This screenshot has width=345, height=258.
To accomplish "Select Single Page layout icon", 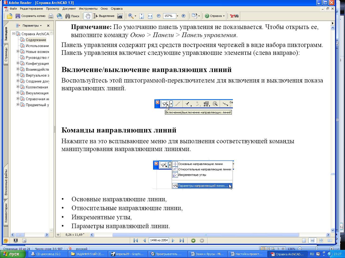I will [x=304, y=241].
